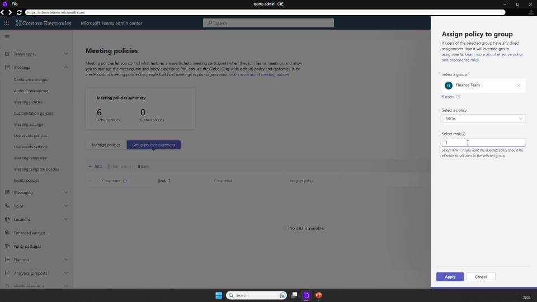Open Windows Start menu icon
Screen dimensions: 537x302
[219, 295]
